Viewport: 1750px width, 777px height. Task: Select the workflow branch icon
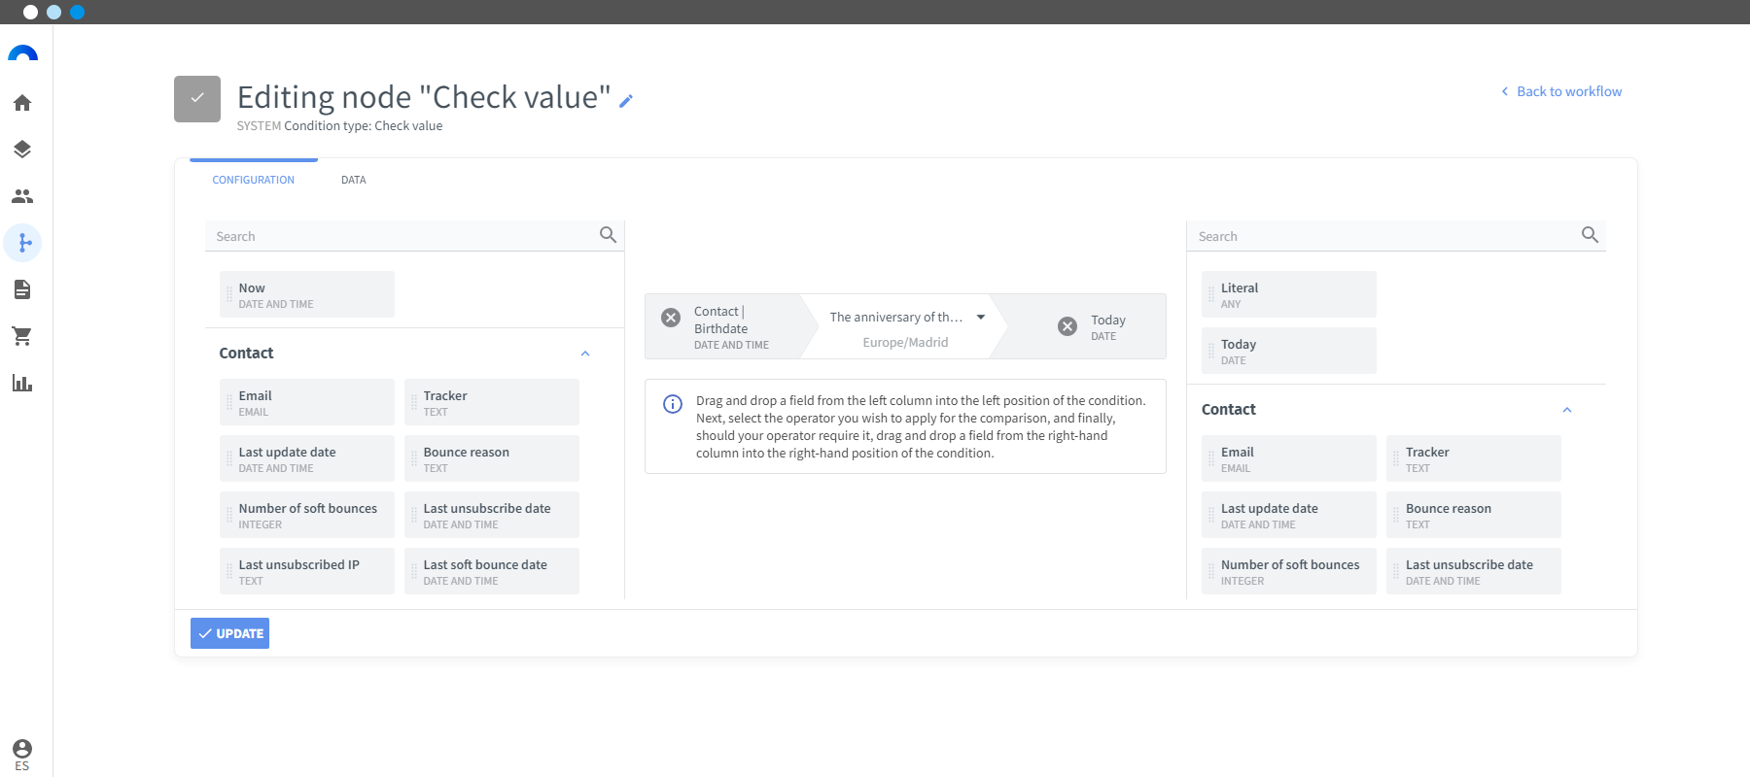(x=23, y=243)
